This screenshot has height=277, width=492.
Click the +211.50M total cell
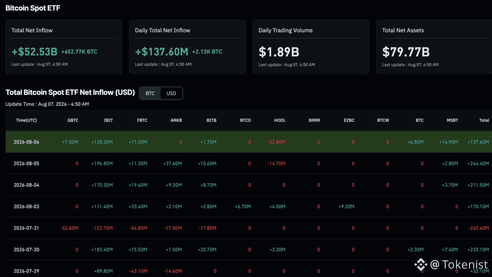point(478,185)
